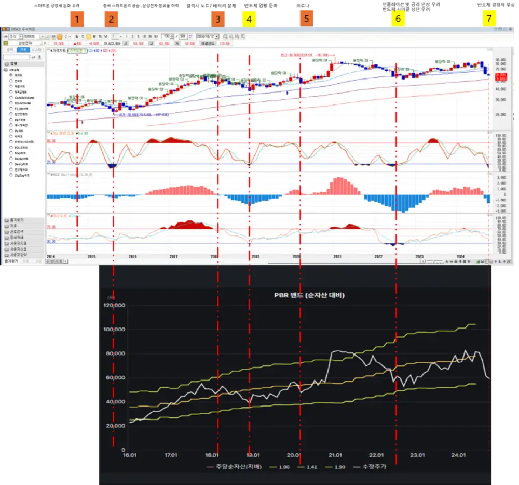Click the total count field showing 300
This screenshot has width=519, height=485.
pos(183,36)
